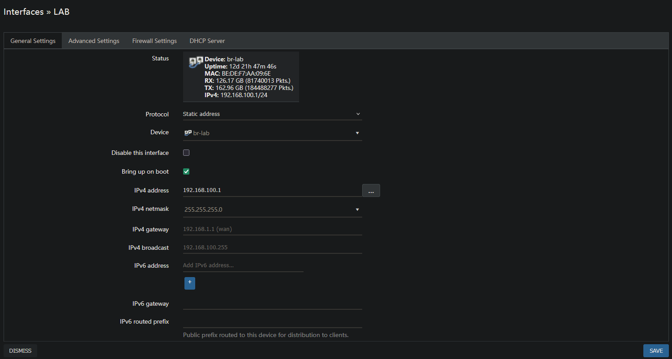Image resolution: width=672 pixels, height=359 pixels.
Task: Click the General Settings tab
Action: point(32,41)
